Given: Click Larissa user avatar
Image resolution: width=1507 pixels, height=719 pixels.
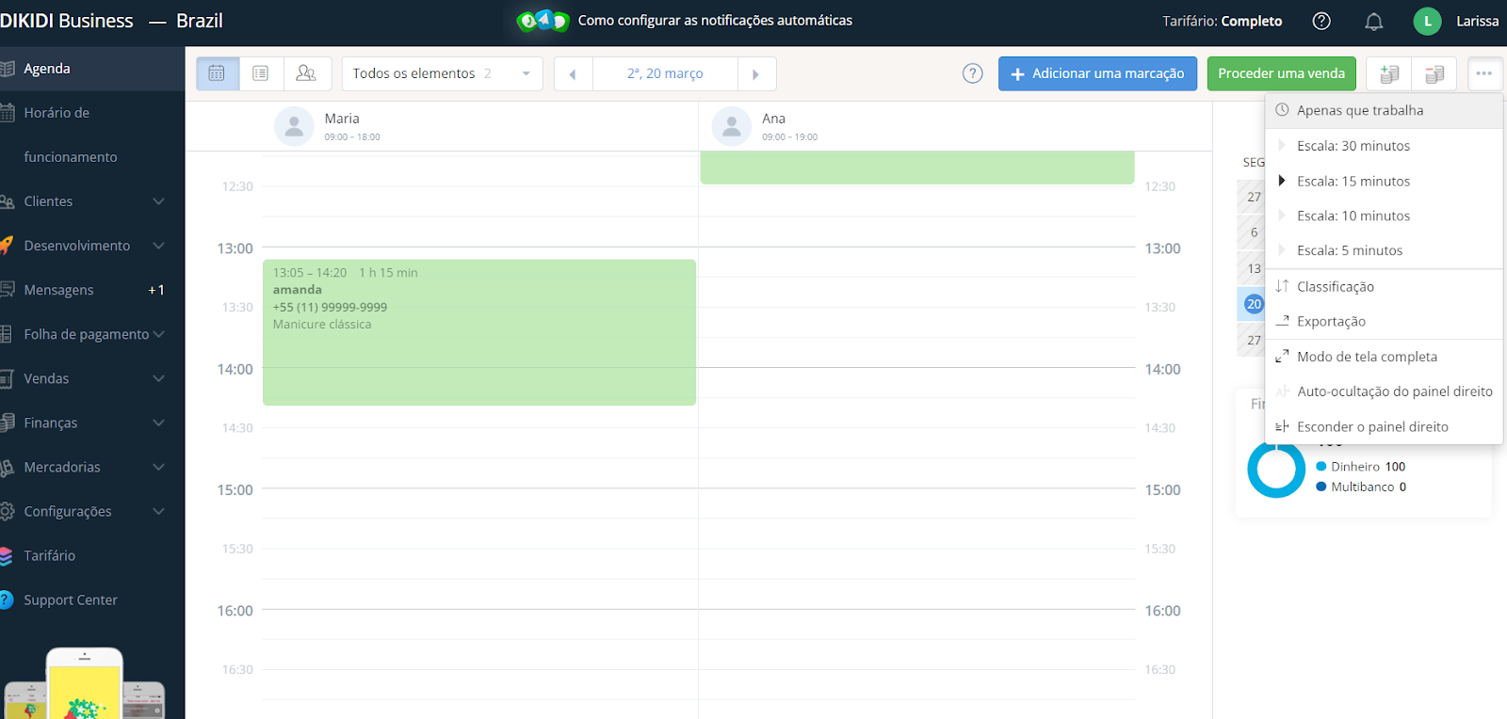Looking at the screenshot, I should [x=1427, y=21].
